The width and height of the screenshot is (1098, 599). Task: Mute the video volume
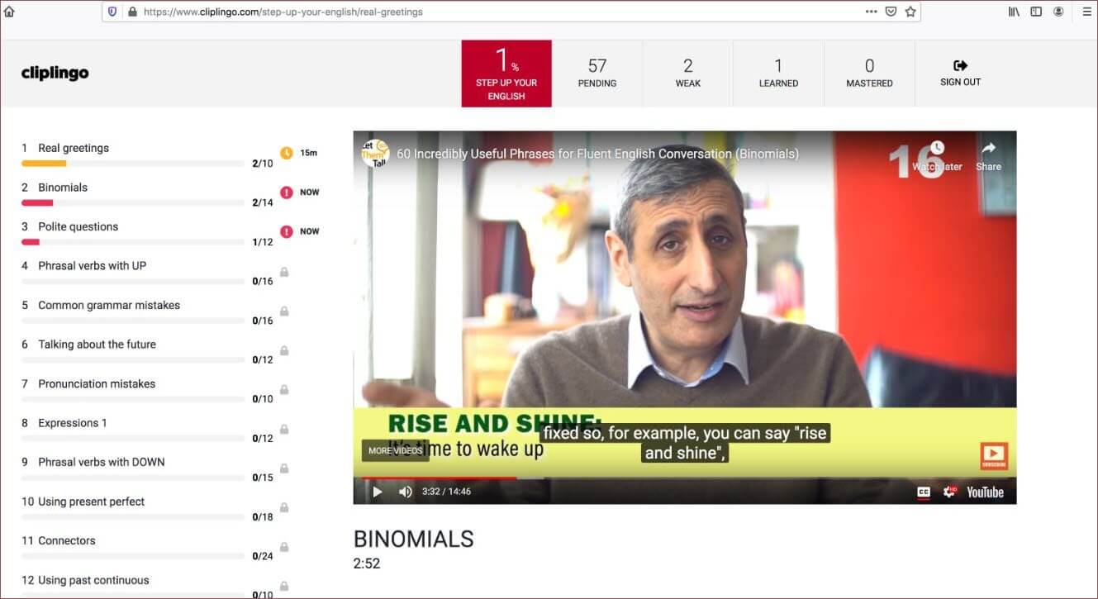406,492
